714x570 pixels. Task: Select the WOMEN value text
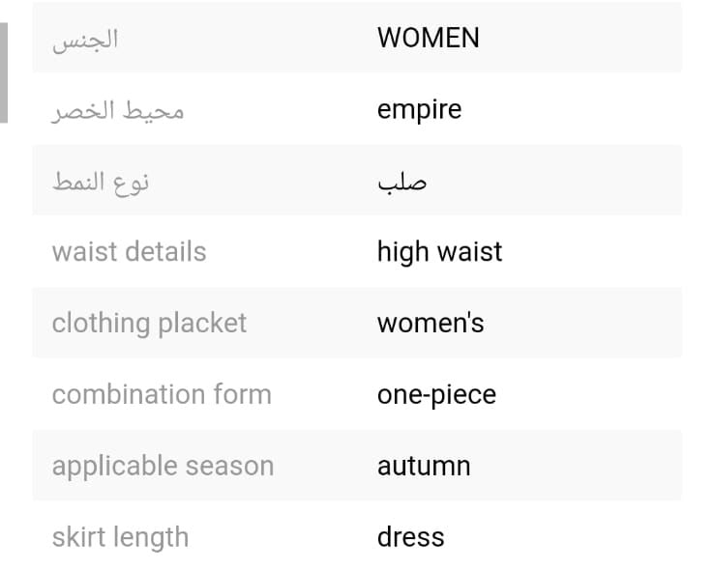[x=428, y=38]
